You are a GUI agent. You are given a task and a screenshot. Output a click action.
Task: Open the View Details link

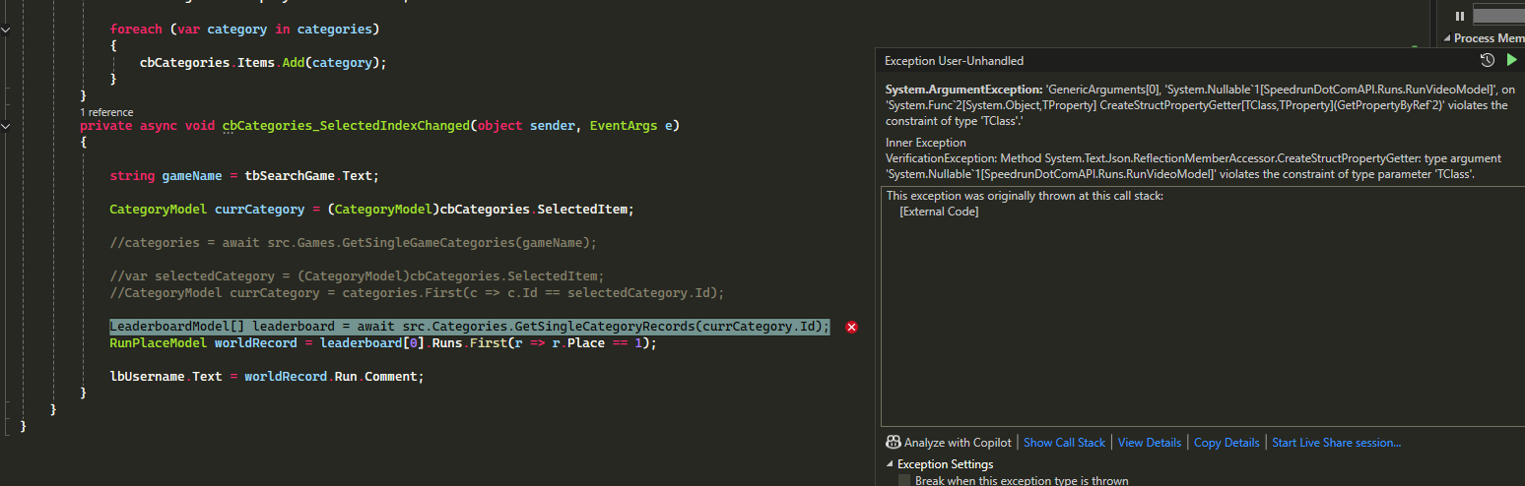click(1149, 443)
